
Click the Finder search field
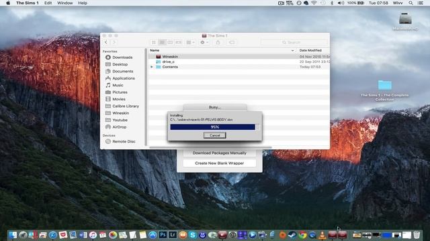point(294,42)
